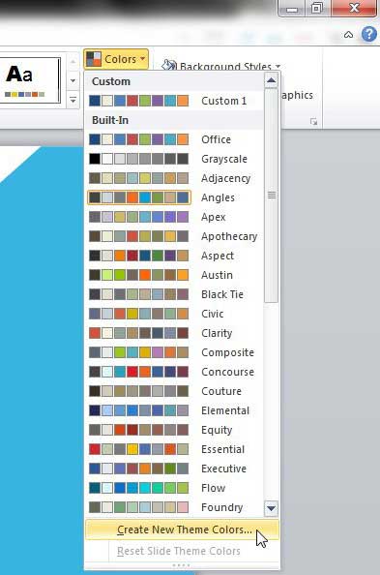Open the Background group dialog launcher

click(x=313, y=121)
